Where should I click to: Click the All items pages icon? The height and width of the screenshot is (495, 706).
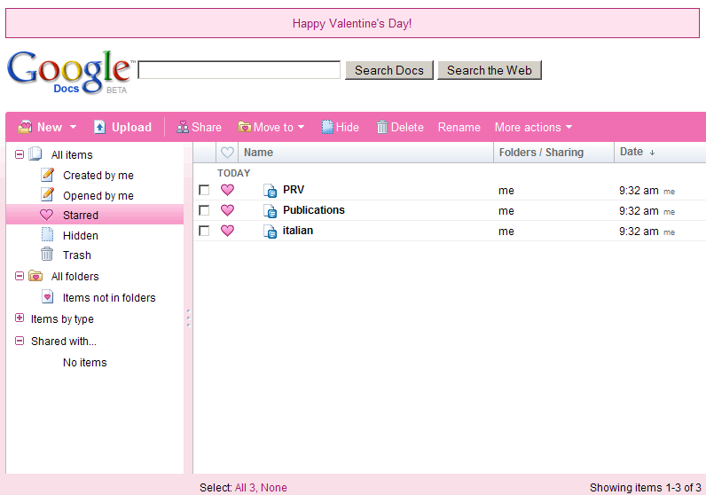tap(35, 154)
